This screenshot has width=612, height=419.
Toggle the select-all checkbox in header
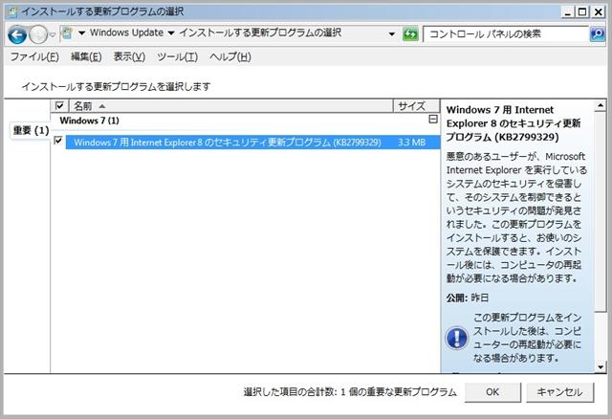pyautogui.click(x=59, y=105)
